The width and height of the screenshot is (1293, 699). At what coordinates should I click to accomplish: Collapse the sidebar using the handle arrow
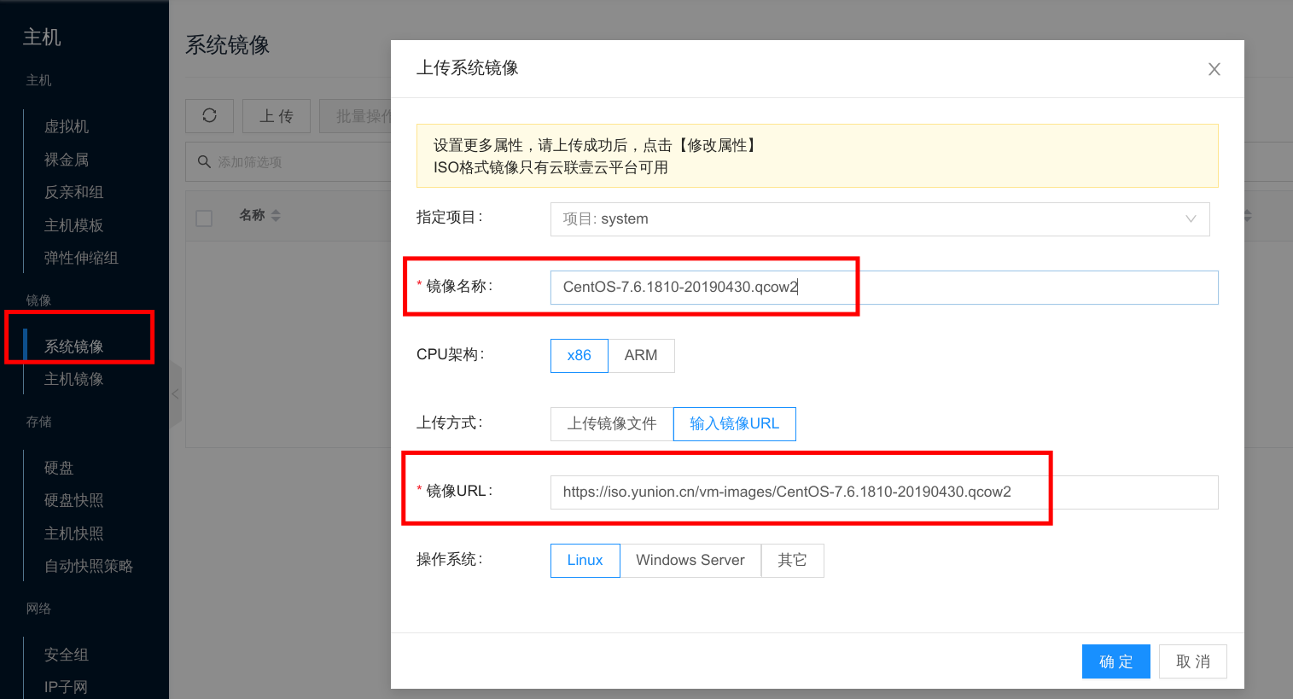click(176, 394)
